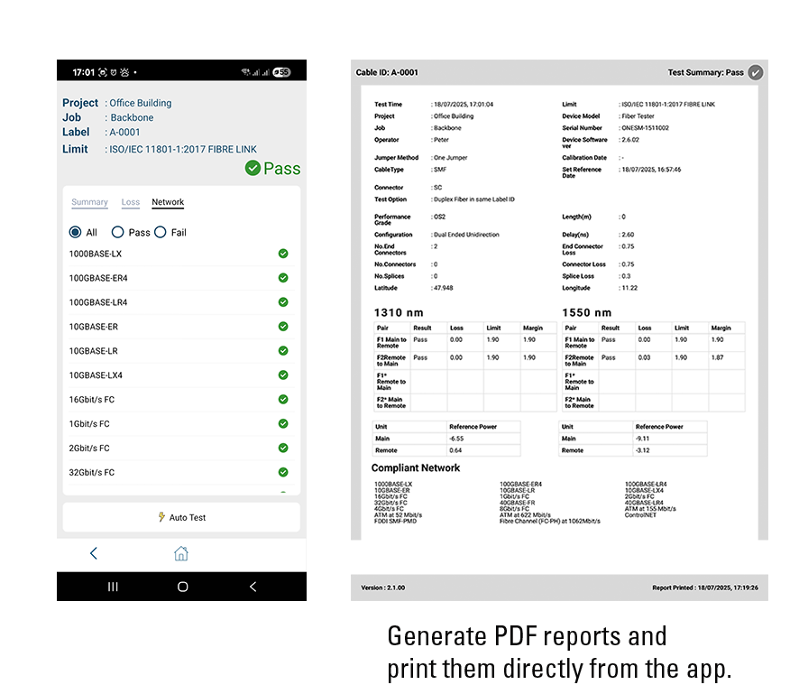This screenshot has height=694, width=799.
Task: Click the 1000BASE-LX pass checkmark
Action: tap(283, 254)
